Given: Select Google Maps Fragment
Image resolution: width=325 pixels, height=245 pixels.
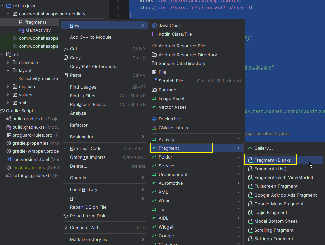Looking at the screenshot, I should coord(284,204).
